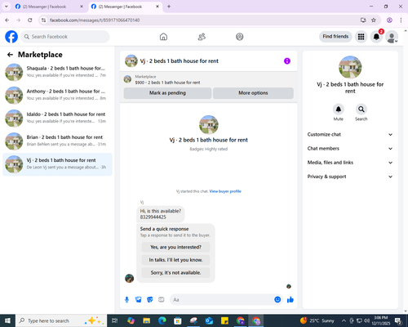Screen dimensions: 408x327
Task: Open Microsoft Edge from the taskbar
Action: [x=162, y=320]
